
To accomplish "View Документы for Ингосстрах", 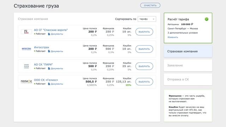I will tap(57, 51).
